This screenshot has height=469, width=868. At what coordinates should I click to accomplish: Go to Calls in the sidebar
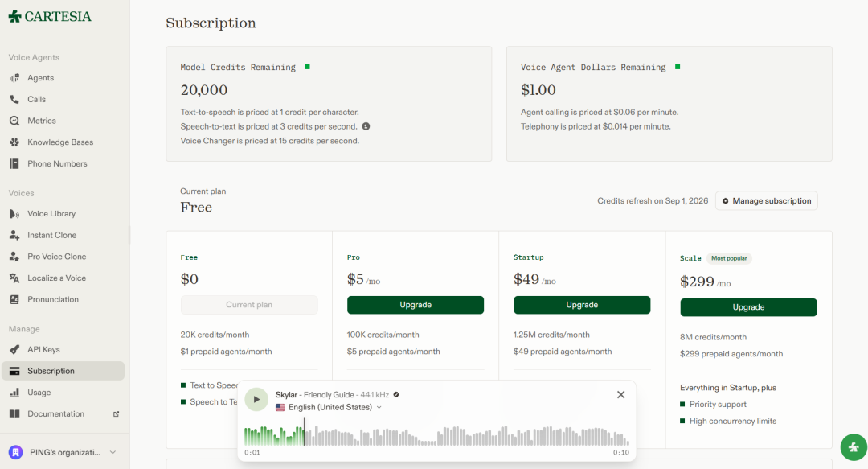coord(63,99)
